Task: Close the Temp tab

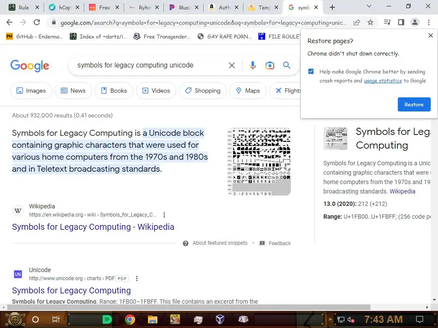Action: tap(276, 8)
